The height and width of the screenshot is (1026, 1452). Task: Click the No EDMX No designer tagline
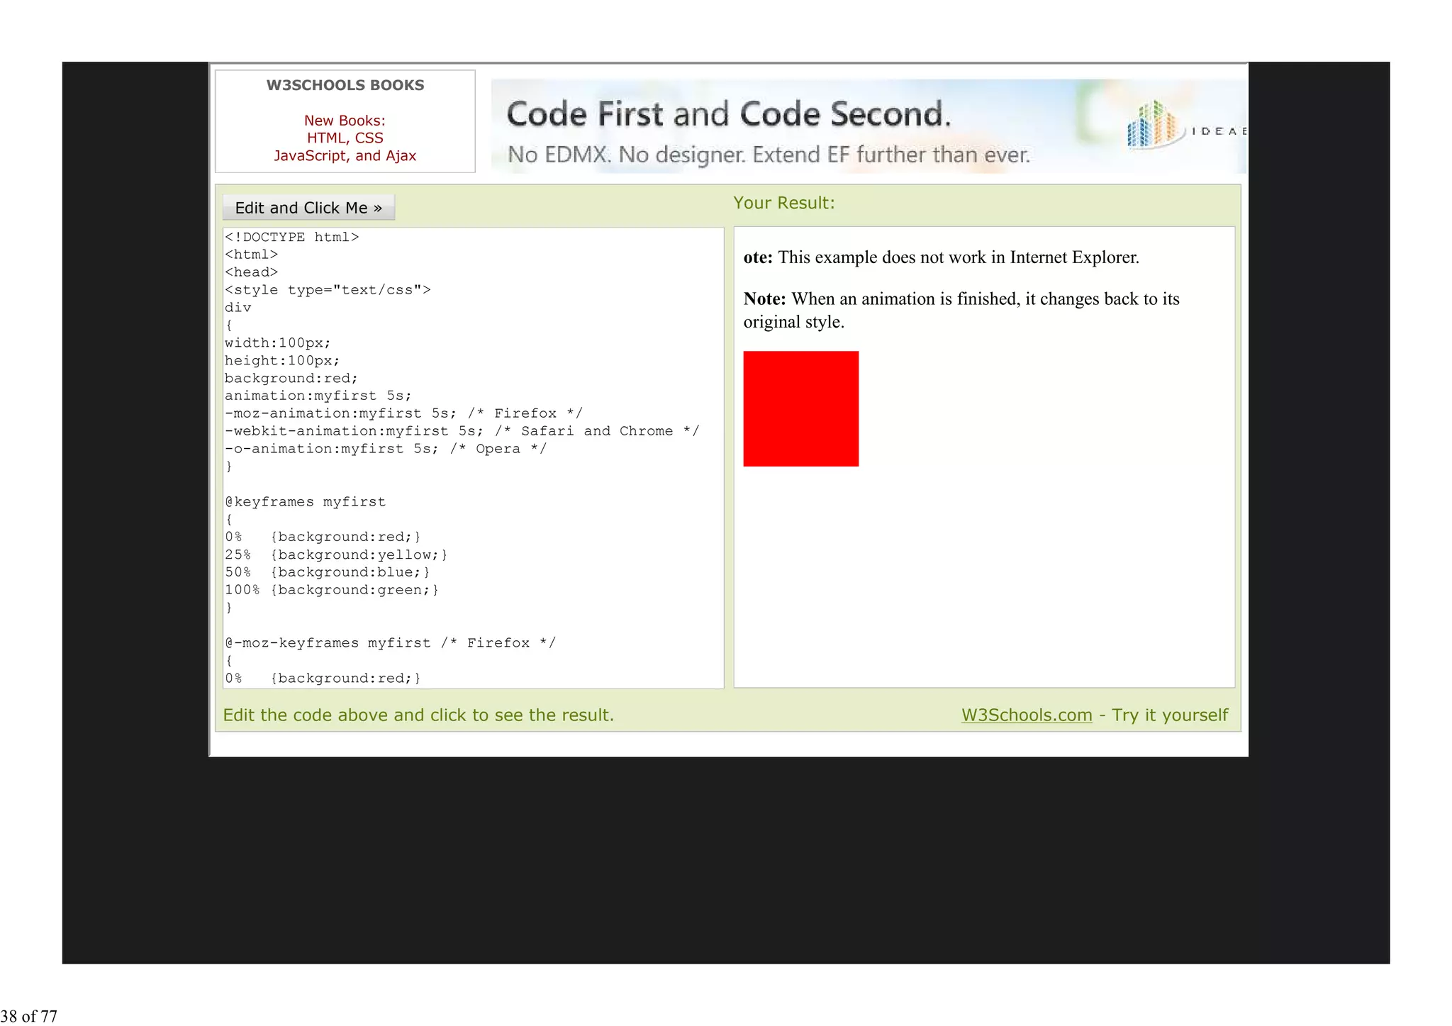768,155
